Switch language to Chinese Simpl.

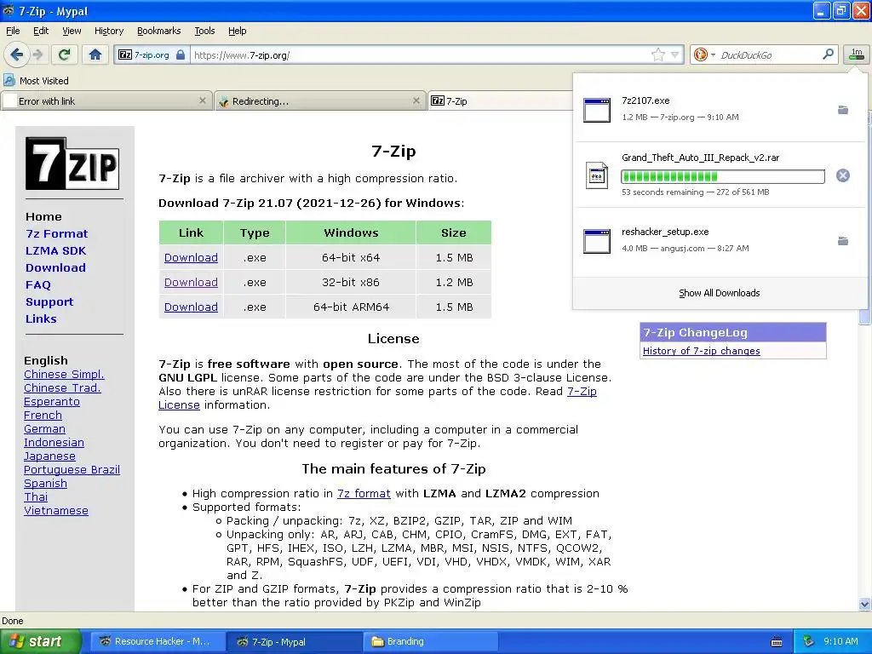tap(64, 375)
